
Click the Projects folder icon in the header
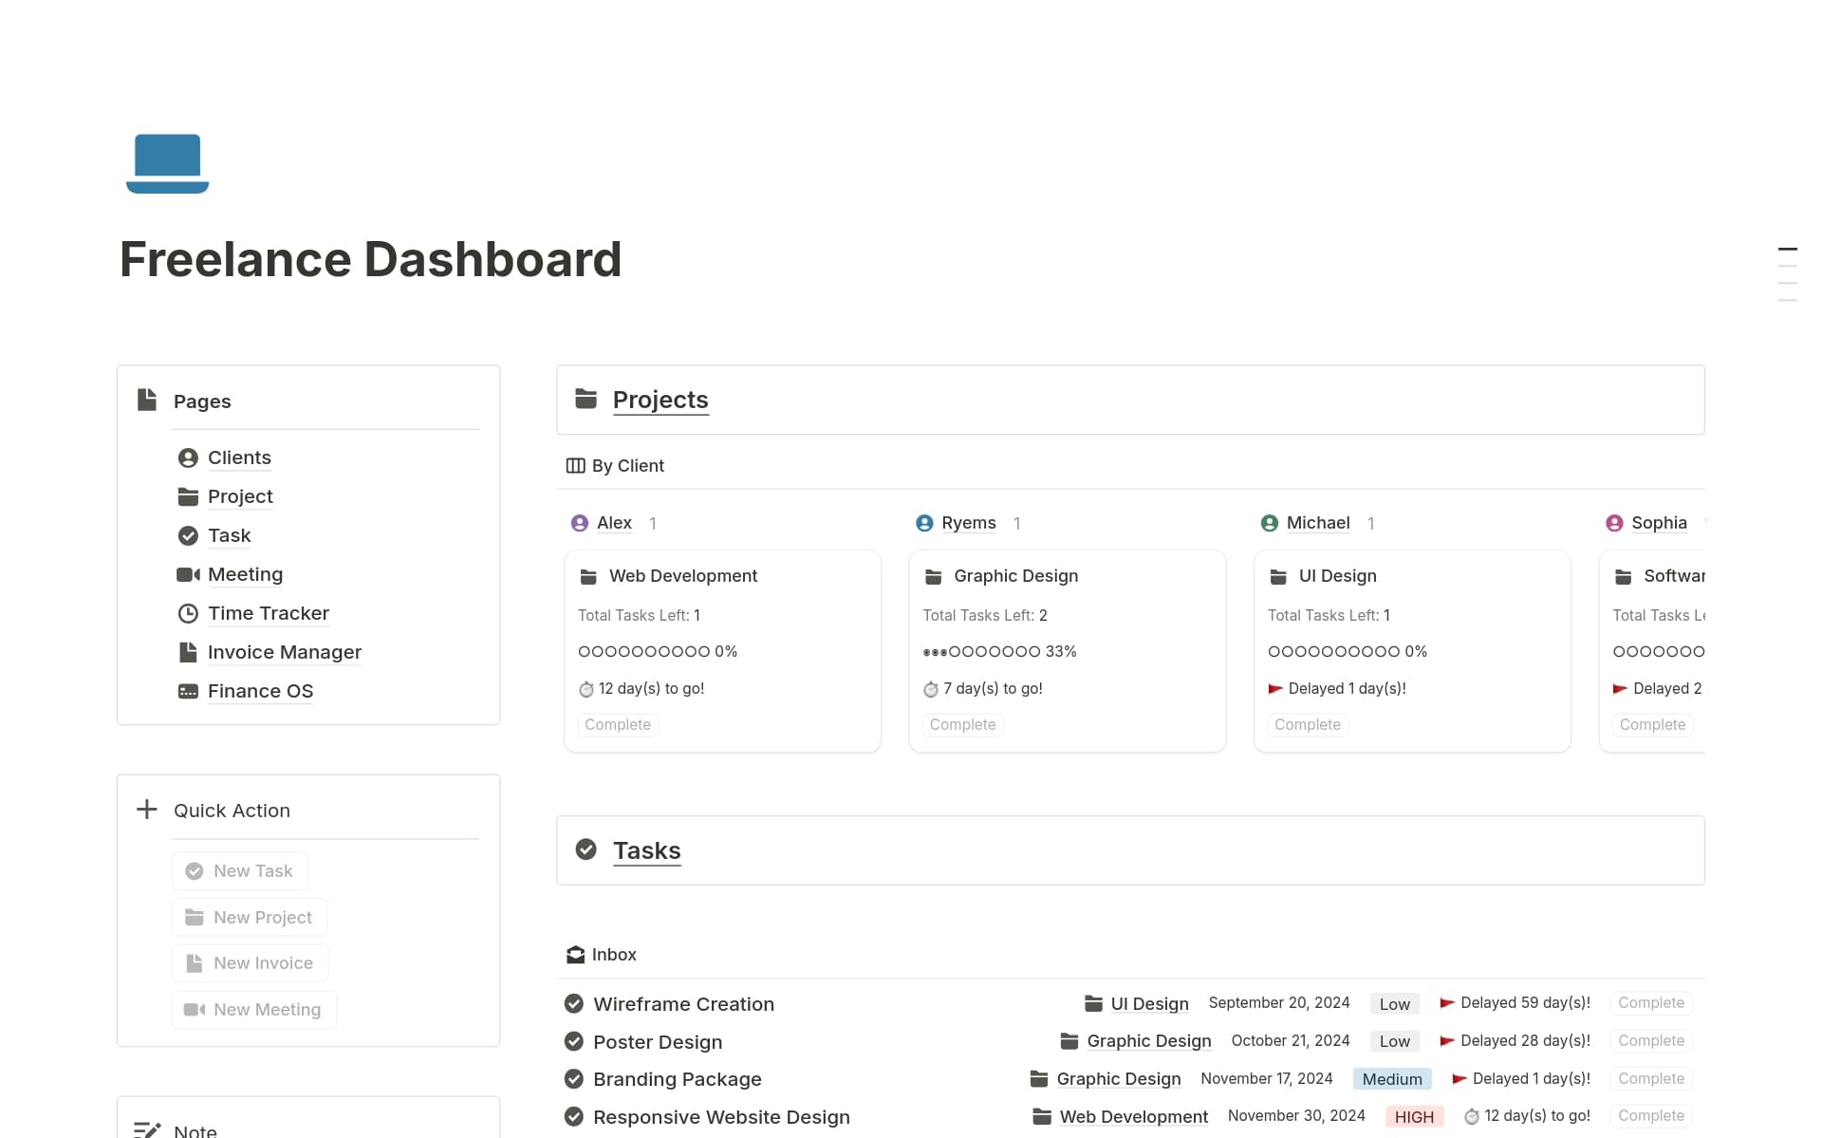coord(585,399)
